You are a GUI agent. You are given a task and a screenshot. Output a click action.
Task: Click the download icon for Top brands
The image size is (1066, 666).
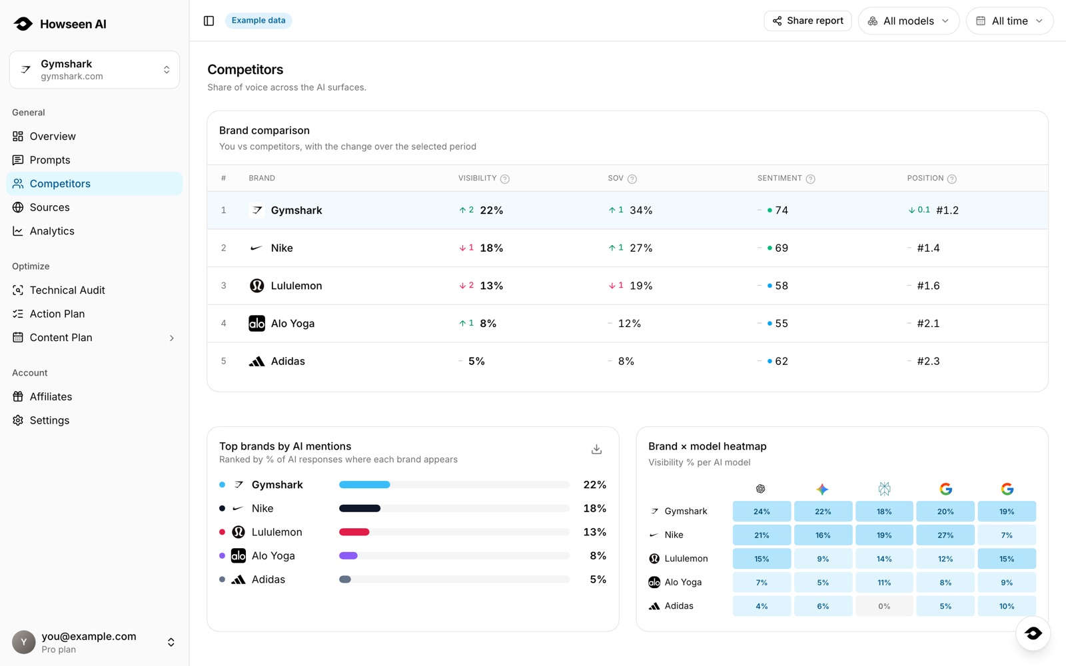click(x=596, y=450)
